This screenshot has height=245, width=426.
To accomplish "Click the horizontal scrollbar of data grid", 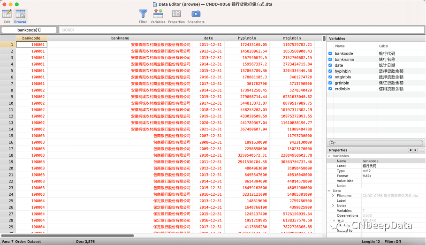I will (x=68, y=236).
